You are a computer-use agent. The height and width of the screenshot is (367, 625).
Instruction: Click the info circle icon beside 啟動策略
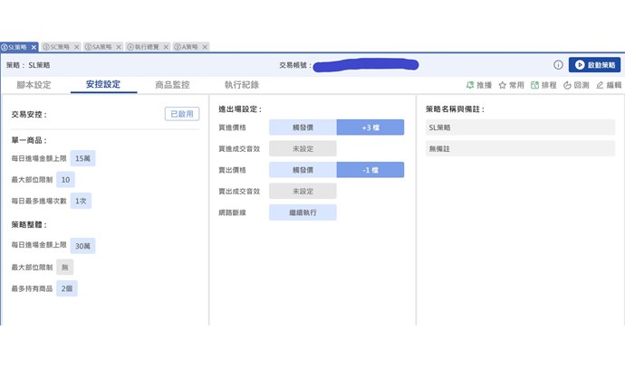[x=558, y=65]
